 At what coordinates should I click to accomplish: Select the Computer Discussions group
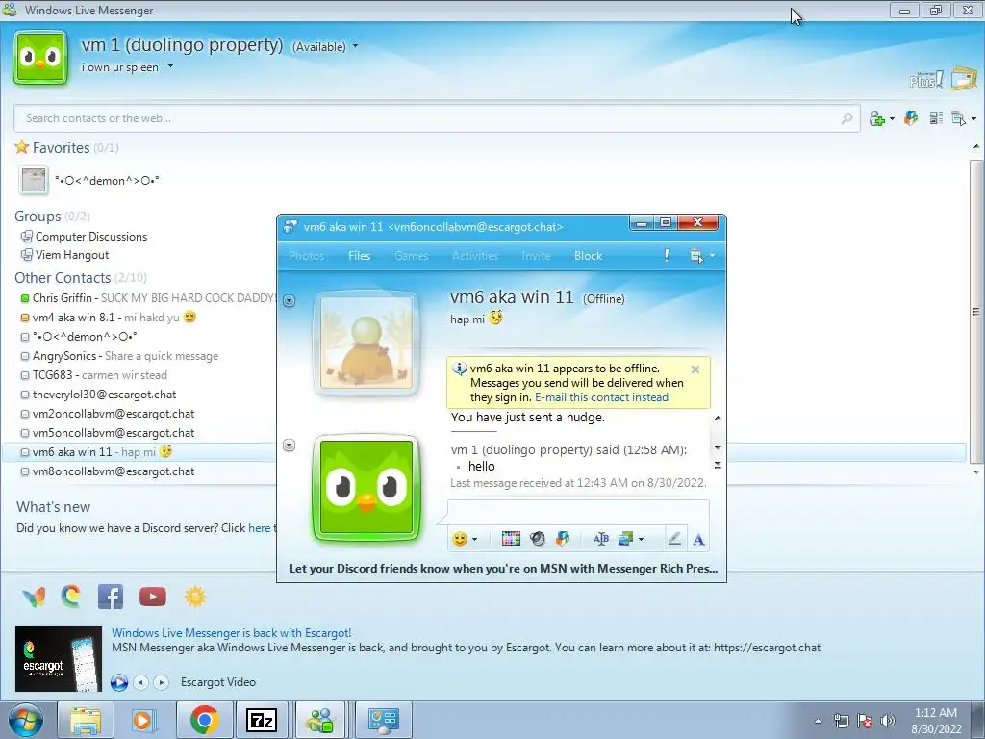point(91,237)
